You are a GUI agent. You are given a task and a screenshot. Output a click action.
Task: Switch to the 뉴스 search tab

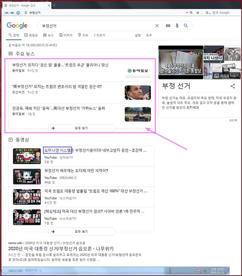(48, 35)
